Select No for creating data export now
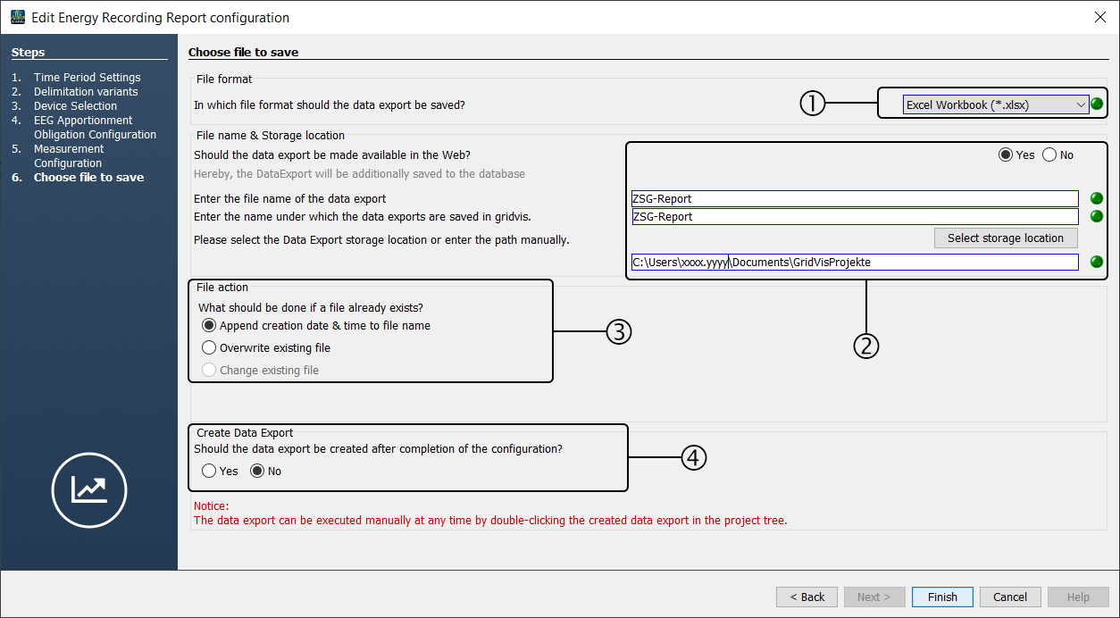Screen dimensions: 1120x618 (257, 472)
